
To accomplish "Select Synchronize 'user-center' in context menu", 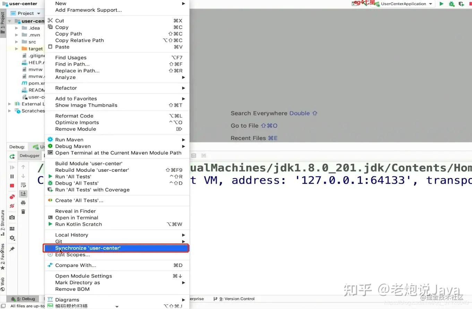I will pos(88,248).
